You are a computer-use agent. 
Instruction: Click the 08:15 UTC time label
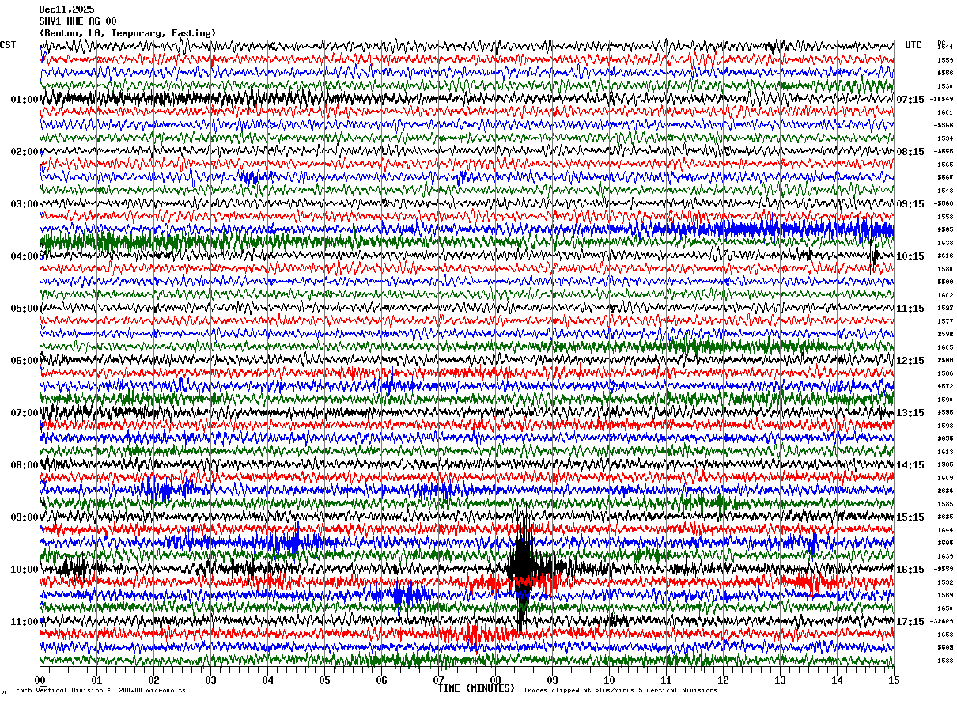pyautogui.click(x=910, y=152)
